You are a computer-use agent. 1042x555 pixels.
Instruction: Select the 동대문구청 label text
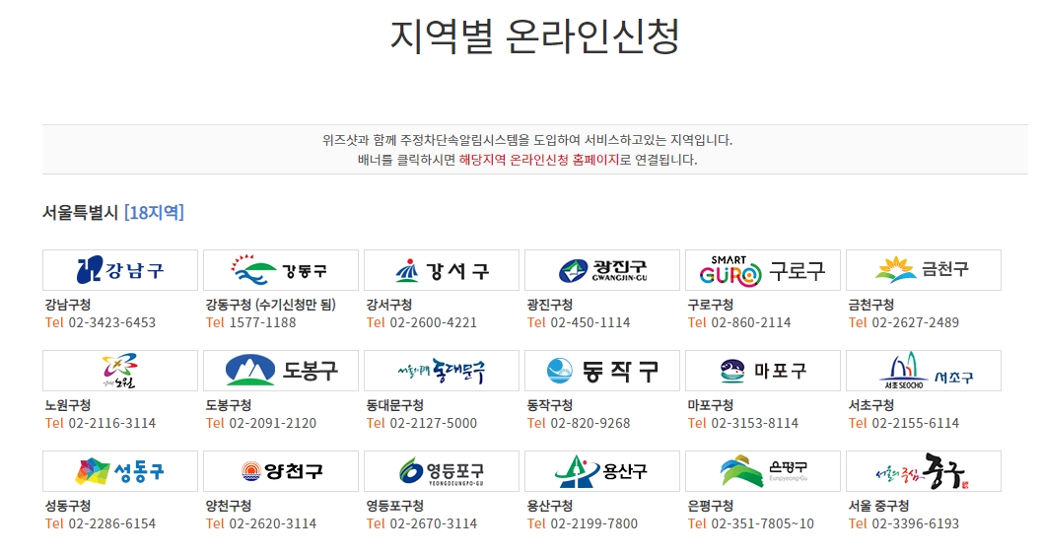(x=395, y=405)
